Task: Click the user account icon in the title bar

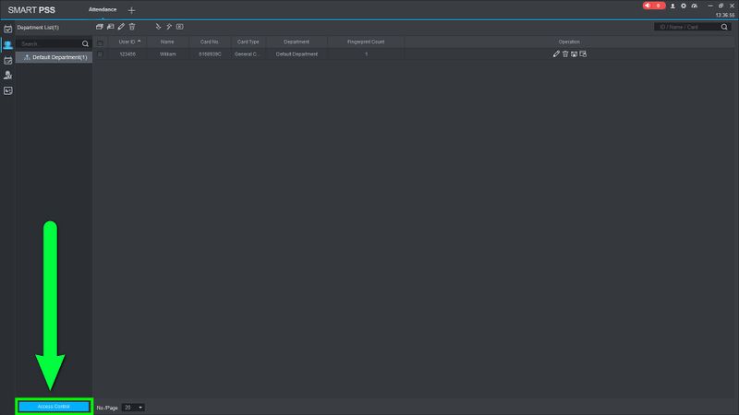Action: point(672,6)
